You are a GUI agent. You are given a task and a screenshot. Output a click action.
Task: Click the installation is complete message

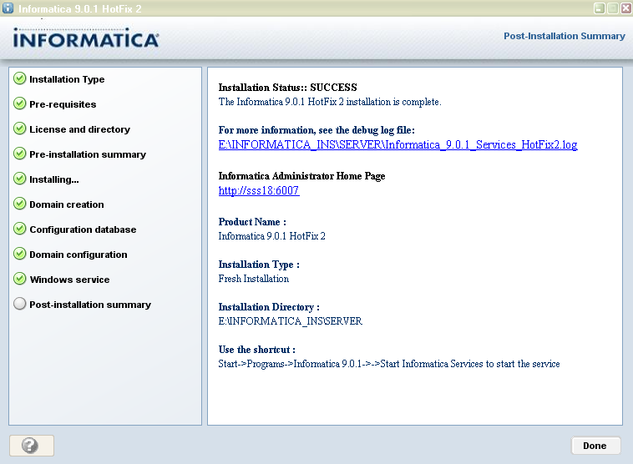point(330,102)
